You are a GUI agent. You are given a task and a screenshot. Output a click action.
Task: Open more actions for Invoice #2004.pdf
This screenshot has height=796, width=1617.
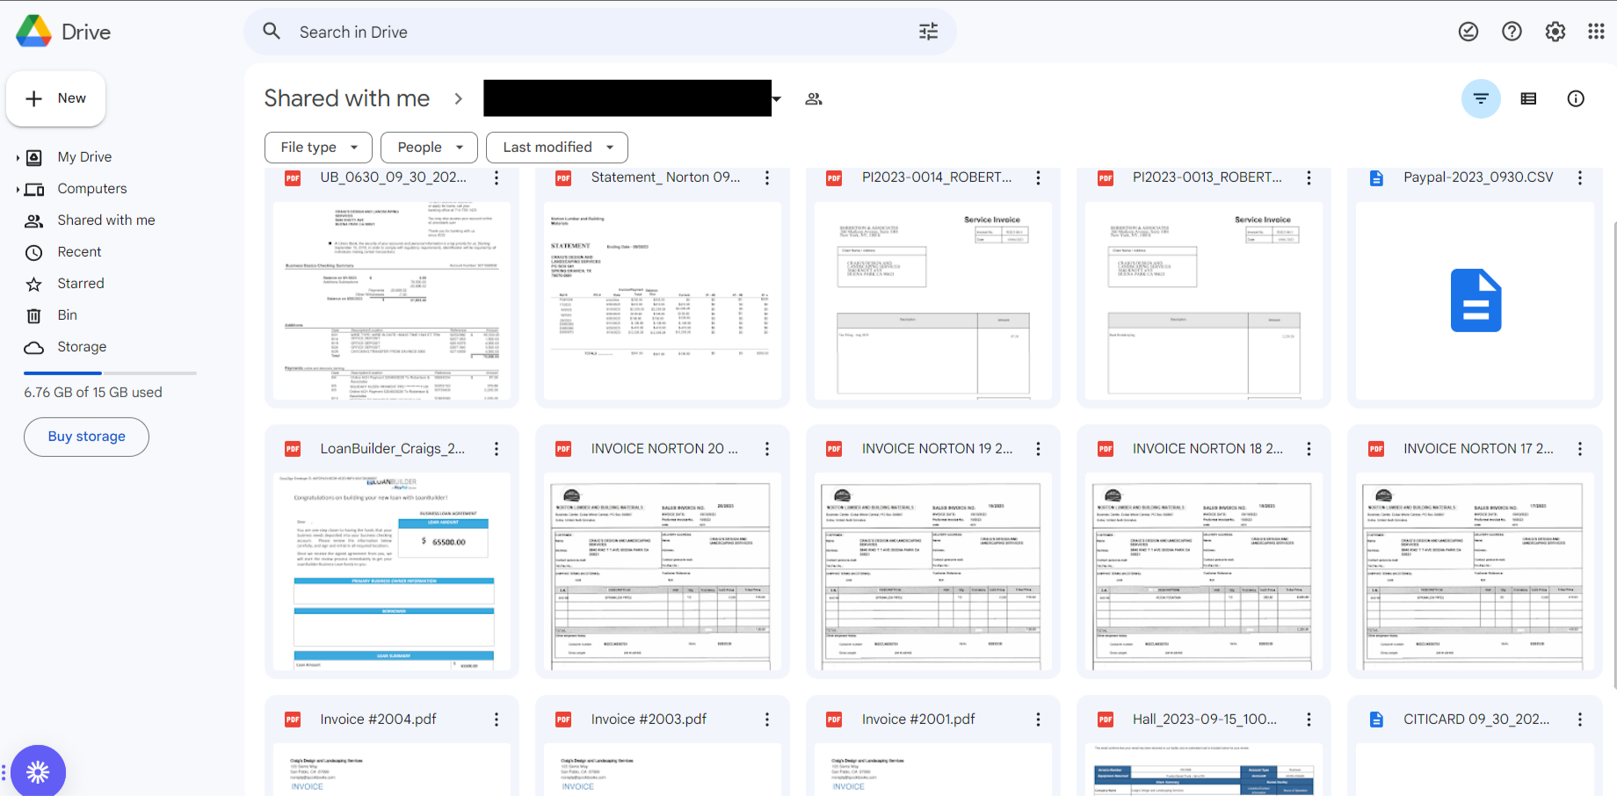coord(497,720)
